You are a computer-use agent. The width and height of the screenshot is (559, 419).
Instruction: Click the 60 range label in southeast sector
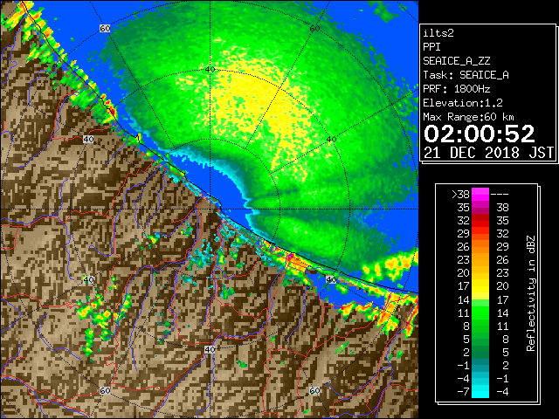(314, 390)
